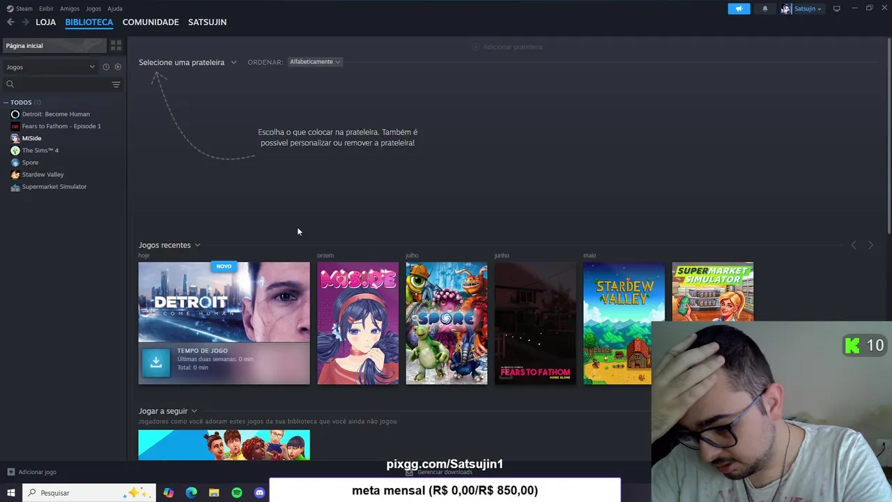This screenshot has width=892, height=502.
Task: Click Página inicial button
Action: tap(54, 46)
